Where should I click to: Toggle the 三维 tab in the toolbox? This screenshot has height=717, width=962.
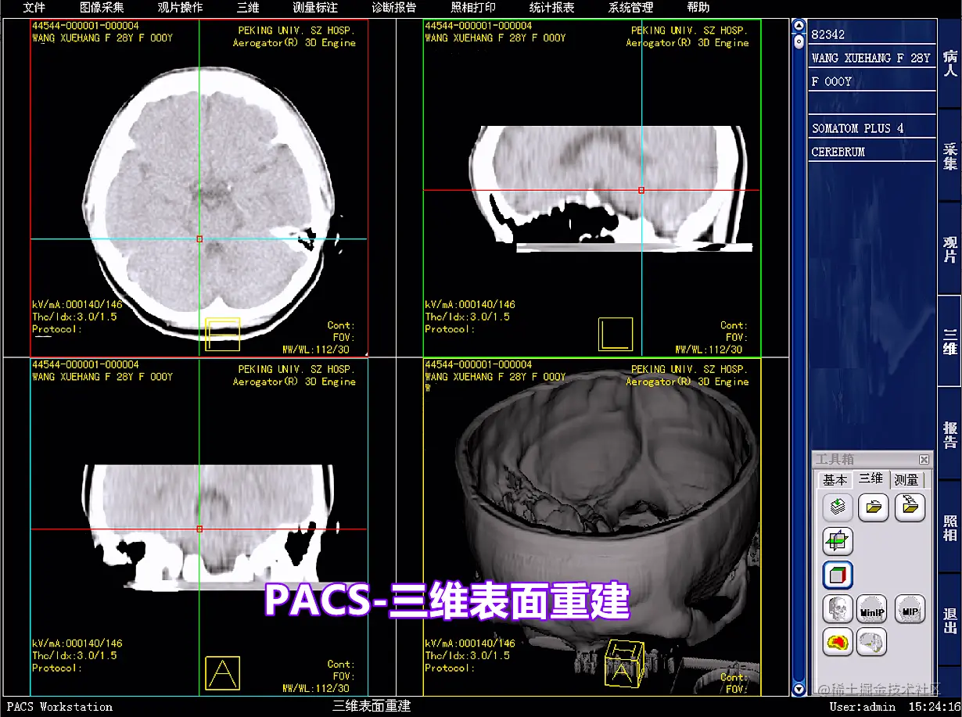(872, 479)
